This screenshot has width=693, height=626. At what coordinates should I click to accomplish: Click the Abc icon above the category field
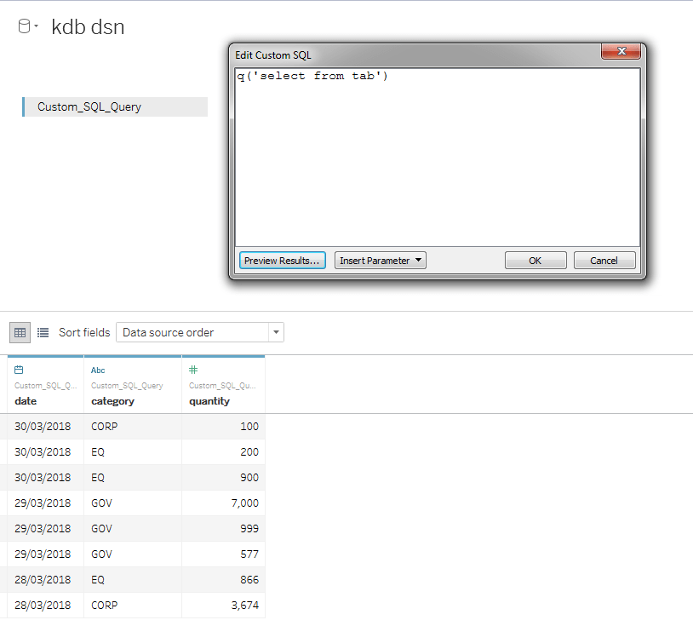click(x=96, y=370)
